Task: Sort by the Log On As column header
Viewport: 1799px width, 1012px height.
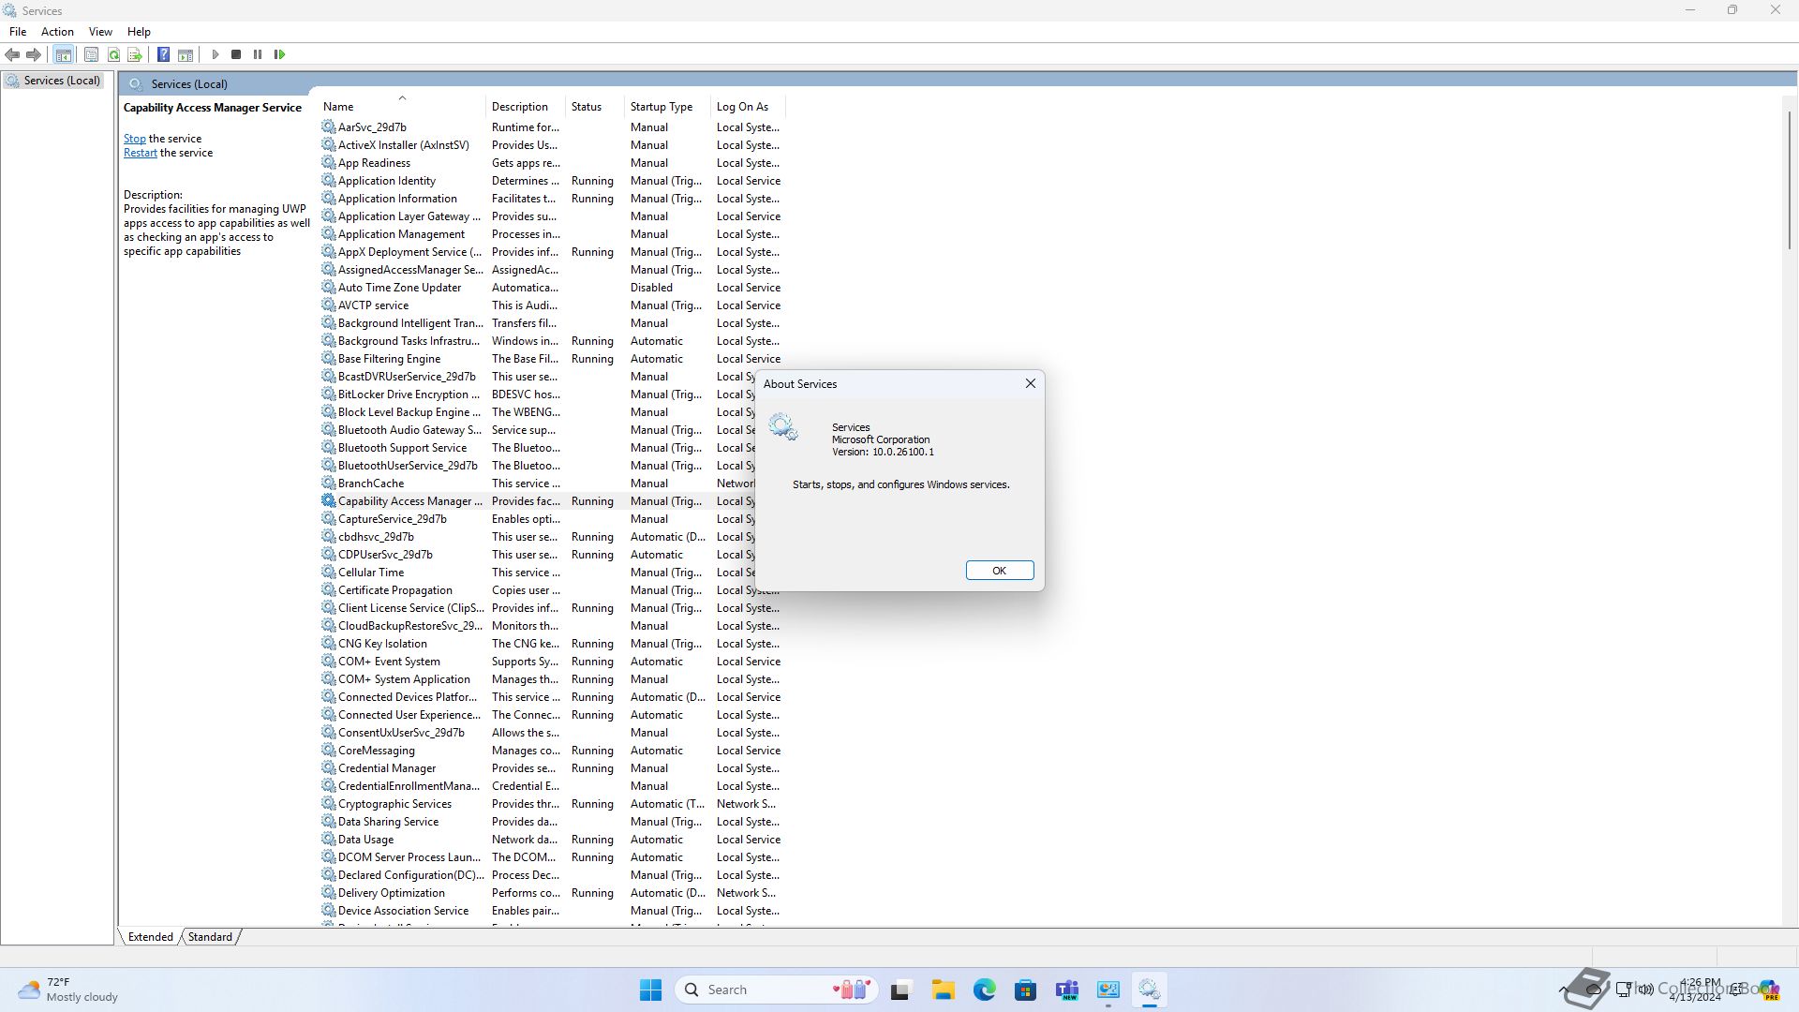Action: coord(748,107)
